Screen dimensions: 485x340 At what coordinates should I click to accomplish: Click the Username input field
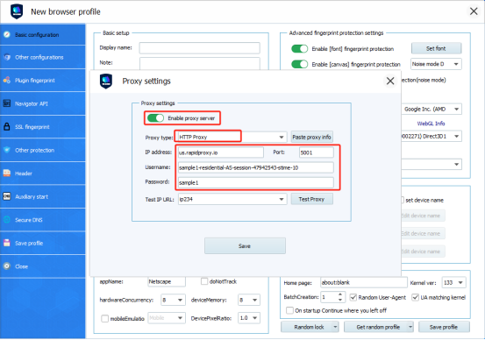tap(256, 167)
